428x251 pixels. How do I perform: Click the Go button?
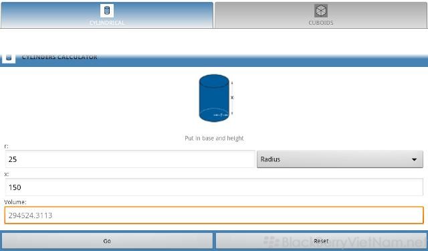(x=107, y=241)
